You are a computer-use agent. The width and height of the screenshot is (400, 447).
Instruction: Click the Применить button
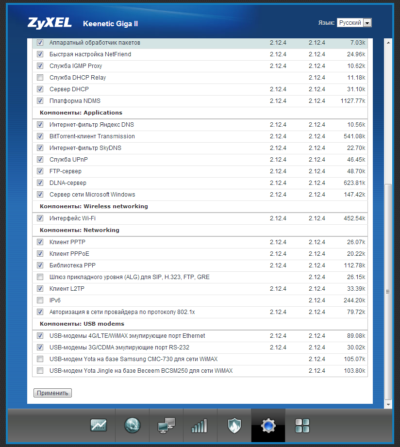52,393
